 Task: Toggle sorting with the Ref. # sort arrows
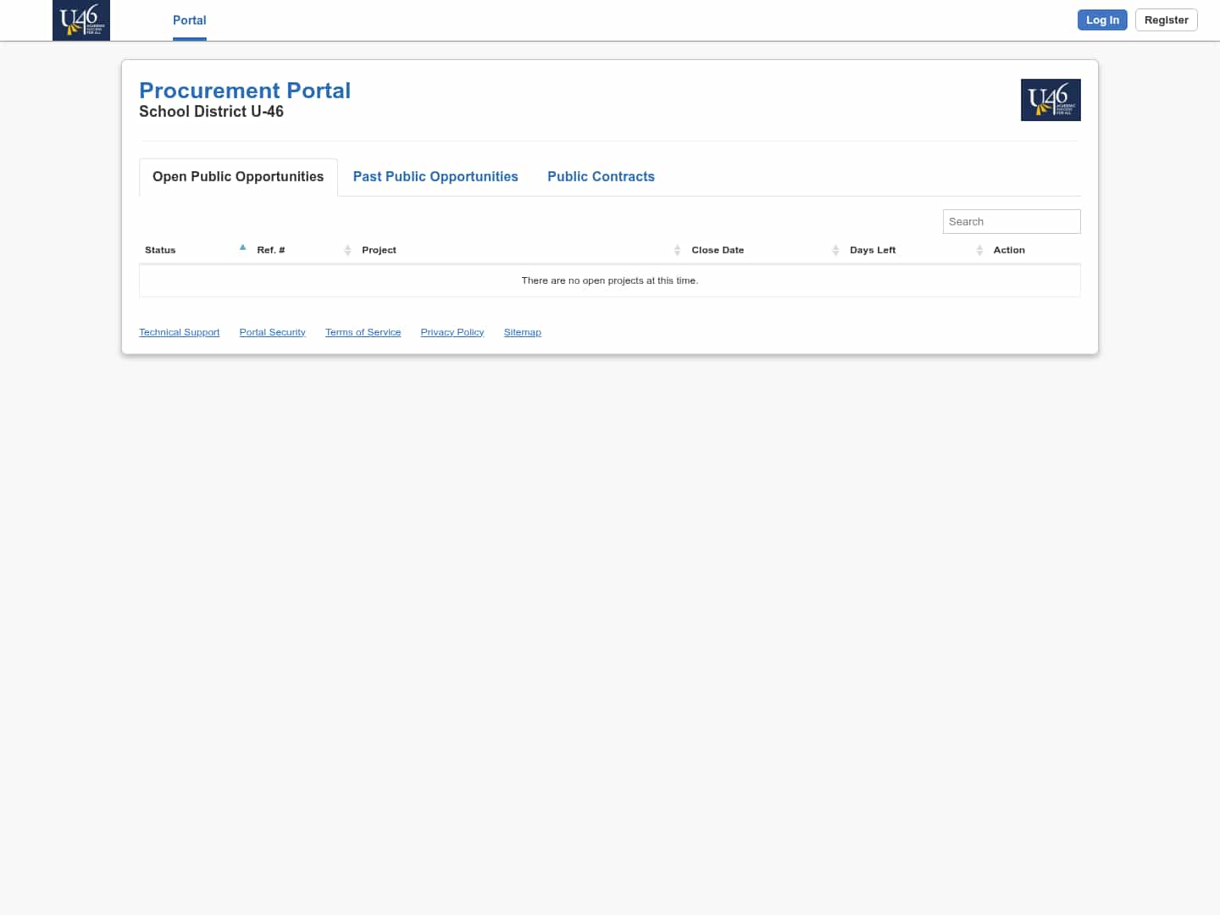click(347, 250)
